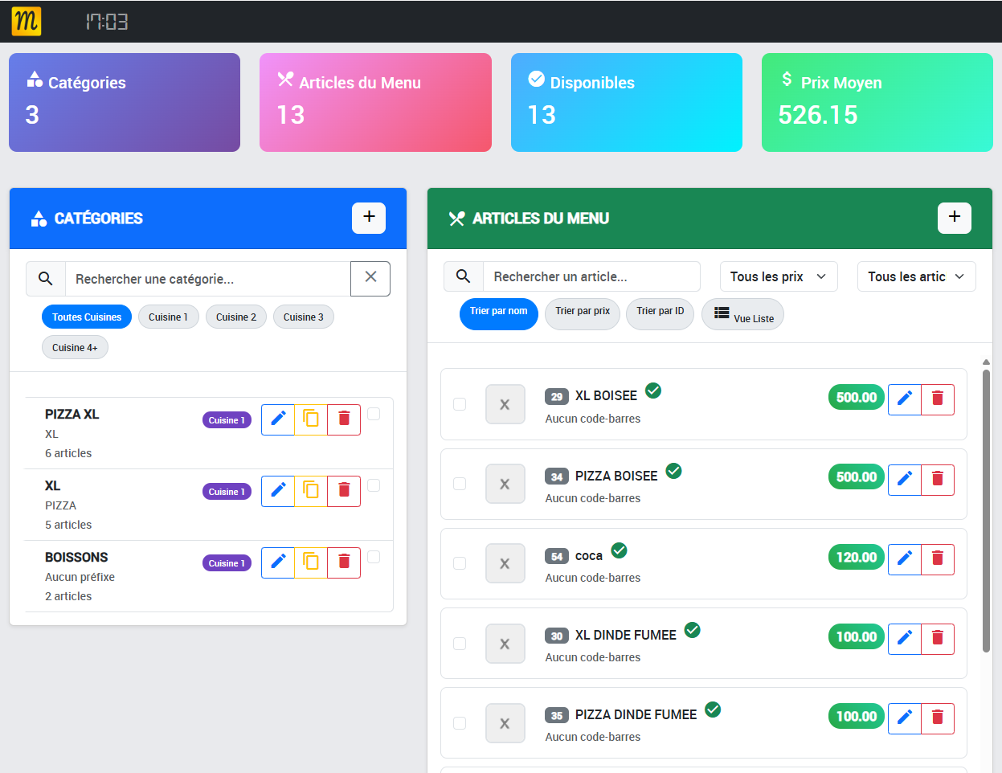1002x773 pixels.
Task: Delete the coca article
Action: [937, 558]
